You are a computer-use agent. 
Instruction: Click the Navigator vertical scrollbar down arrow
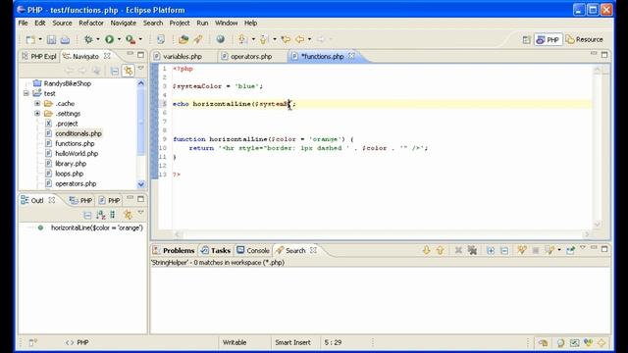(x=141, y=184)
